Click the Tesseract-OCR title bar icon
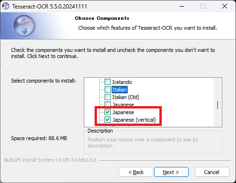This screenshot has width=236, height=183. 6,6
